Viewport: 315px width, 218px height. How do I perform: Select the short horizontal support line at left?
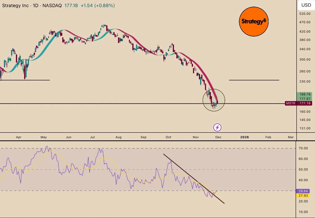click(x=26, y=80)
